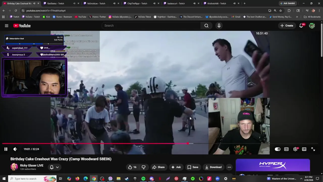Toggle autoplay switch in the player

point(278,149)
